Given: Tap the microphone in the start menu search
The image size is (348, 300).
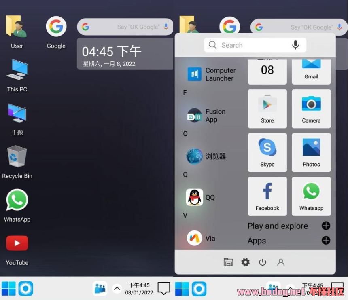Looking at the screenshot, I should 295,45.
